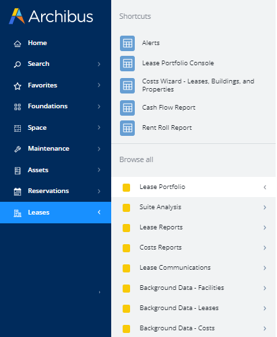Viewport: 277px width, 337px height.
Task: Open Costs Wizard for Leases, Buildings, Properties
Action: coord(198,85)
